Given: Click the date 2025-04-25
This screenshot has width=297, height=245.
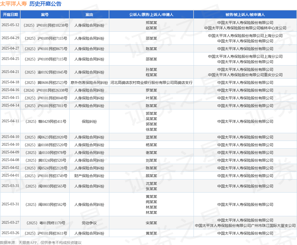Looking at the screenshot, I should pyautogui.click(x=10, y=59).
